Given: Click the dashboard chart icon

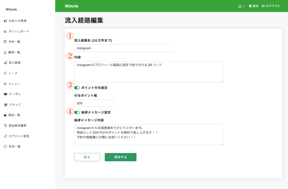Looking at the screenshot, I should [x=5, y=31].
